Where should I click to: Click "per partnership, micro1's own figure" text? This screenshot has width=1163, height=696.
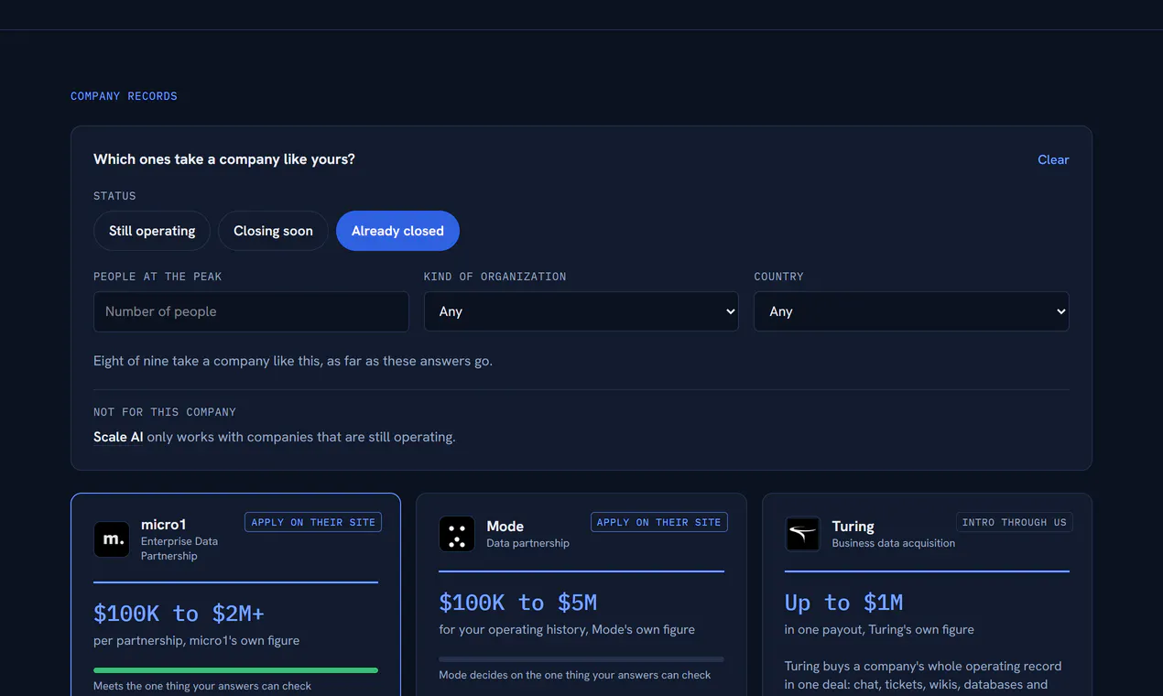196,640
